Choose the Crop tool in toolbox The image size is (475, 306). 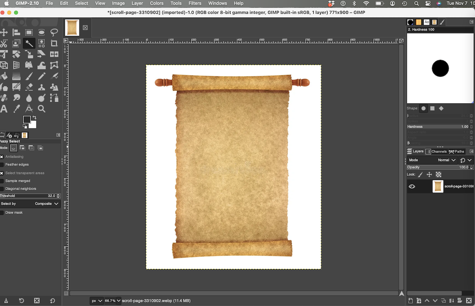click(54, 43)
